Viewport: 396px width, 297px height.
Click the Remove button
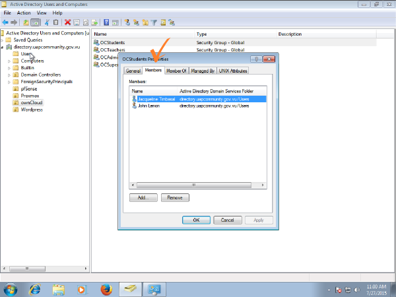(175, 197)
